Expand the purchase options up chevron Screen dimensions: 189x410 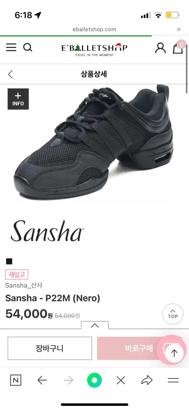[x=95, y=325]
